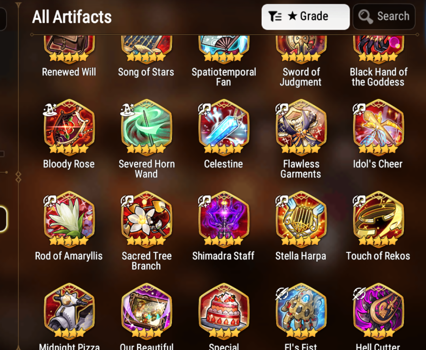Open the Sacred Tree Branch artifact
The height and width of the screenshot is (350, 426).
coord(146,219)
